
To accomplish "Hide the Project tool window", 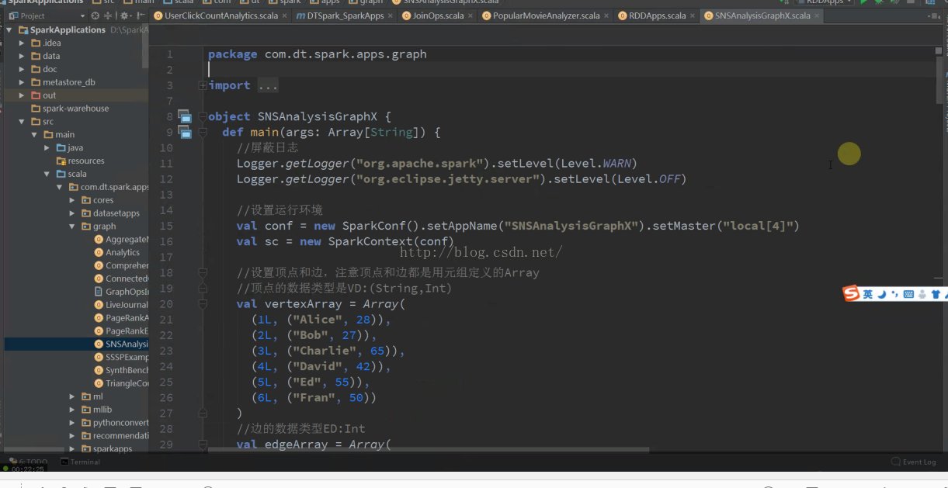I will tap(139, 16).
